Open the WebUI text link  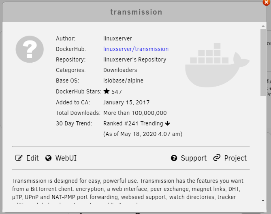(x=66, y=158)
